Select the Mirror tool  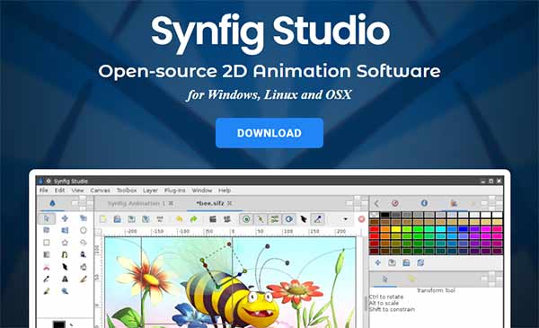click(x=65, y=230)
